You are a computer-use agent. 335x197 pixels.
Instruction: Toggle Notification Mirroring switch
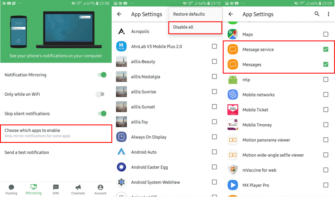click(x=102, y=75)
